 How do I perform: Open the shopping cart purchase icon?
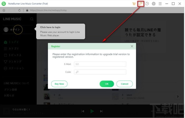(x=134, y=4)
